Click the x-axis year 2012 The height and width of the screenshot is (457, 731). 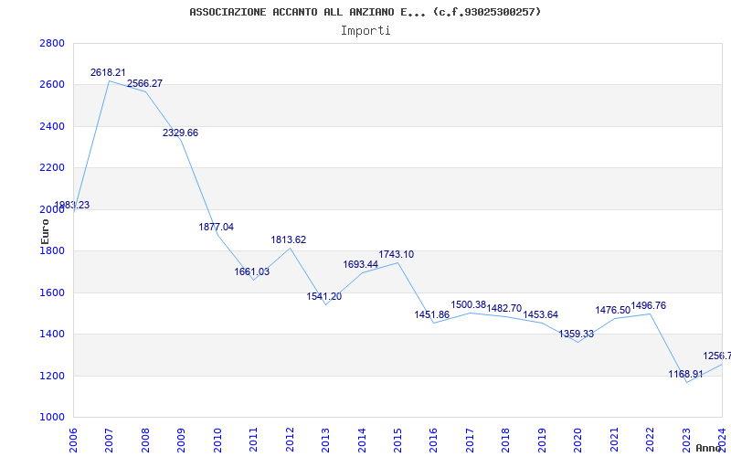(x=290, y=441)
